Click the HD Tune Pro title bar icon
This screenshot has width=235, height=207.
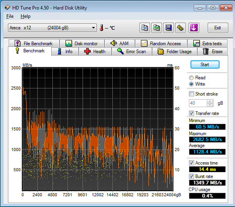7,8
